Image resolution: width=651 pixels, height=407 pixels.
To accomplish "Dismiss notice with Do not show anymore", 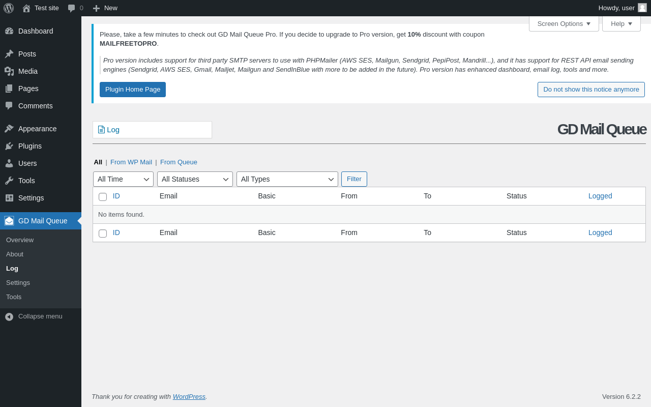I will [591, 90].
